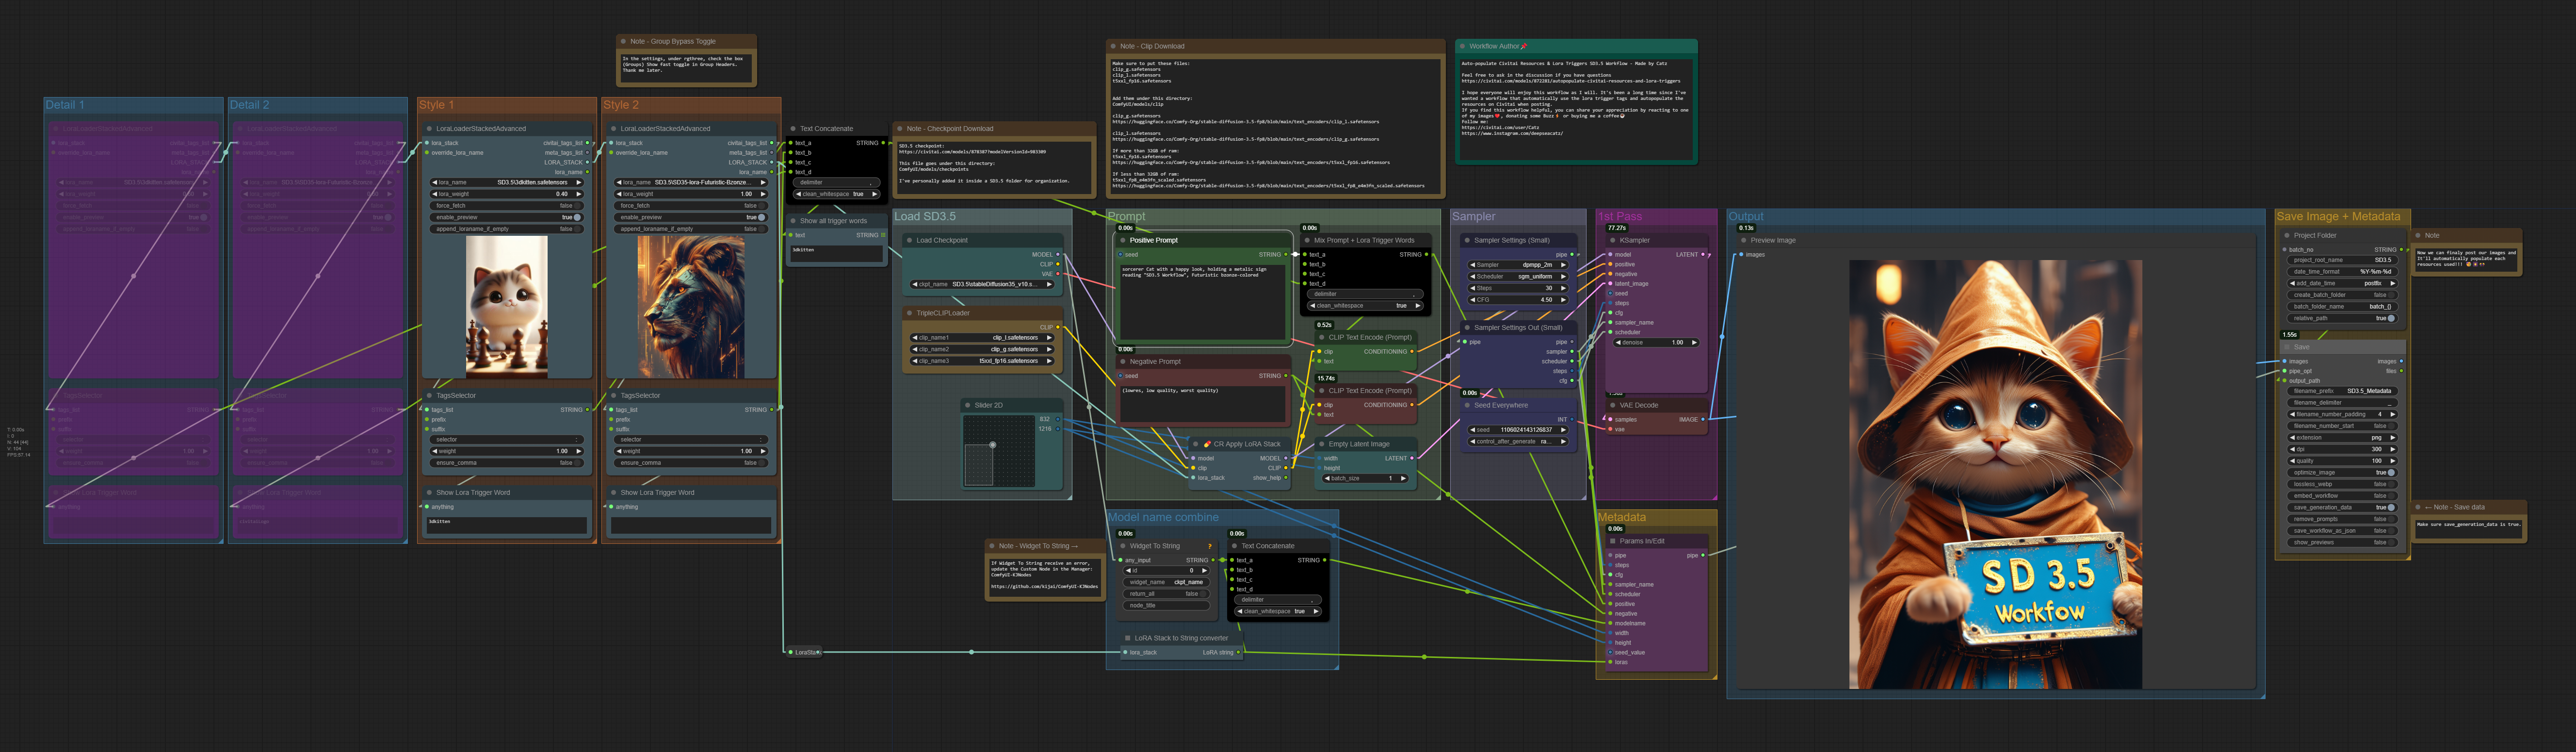
Task: Click the Save Image + Metadata group title
Action: pyautogui.click(x=2338, y=216)
